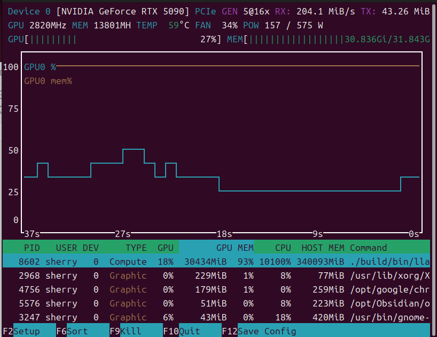
Task: Click the 0s marker on time axis
Action: pyautogui.click(x=413, y=234)
